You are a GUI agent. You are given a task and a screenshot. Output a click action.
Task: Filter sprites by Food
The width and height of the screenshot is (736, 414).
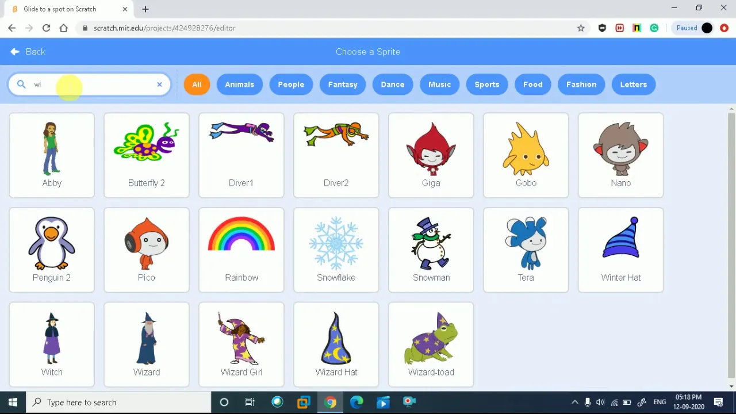point(533,85)
